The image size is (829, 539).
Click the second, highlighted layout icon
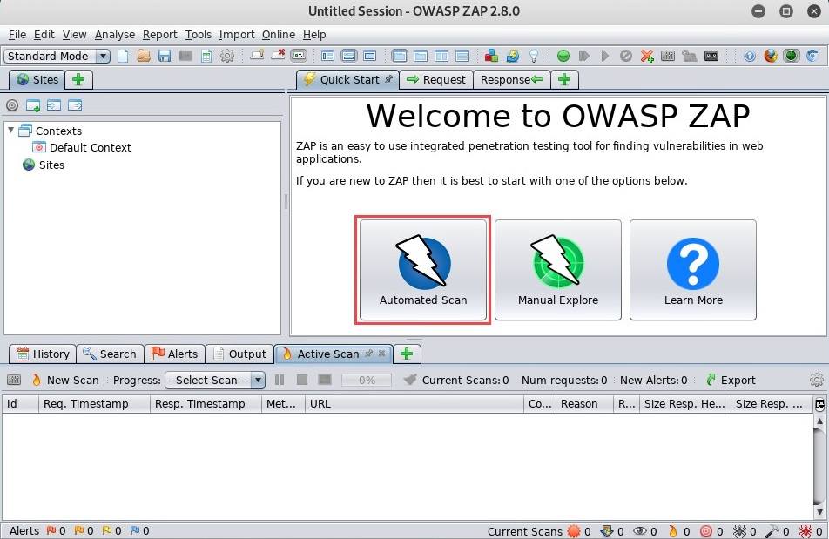(x=349, y=56)
